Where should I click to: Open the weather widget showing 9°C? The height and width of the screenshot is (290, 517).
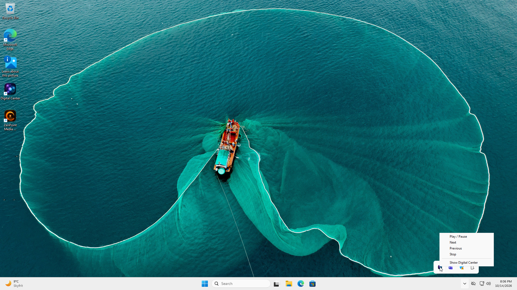click(14, 284)
